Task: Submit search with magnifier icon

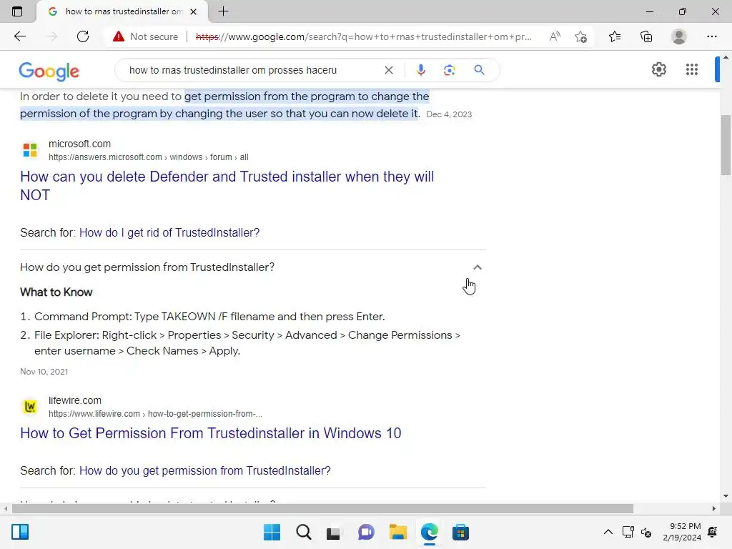Action: (x=479, y=70)
